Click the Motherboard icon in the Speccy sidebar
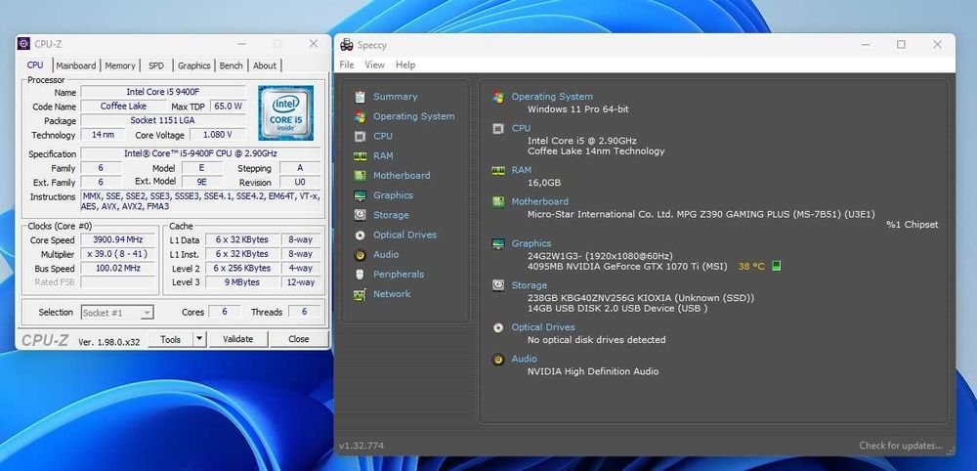Image resolution: width=977 pixels, height=471 pixels. tap(360, 176)
